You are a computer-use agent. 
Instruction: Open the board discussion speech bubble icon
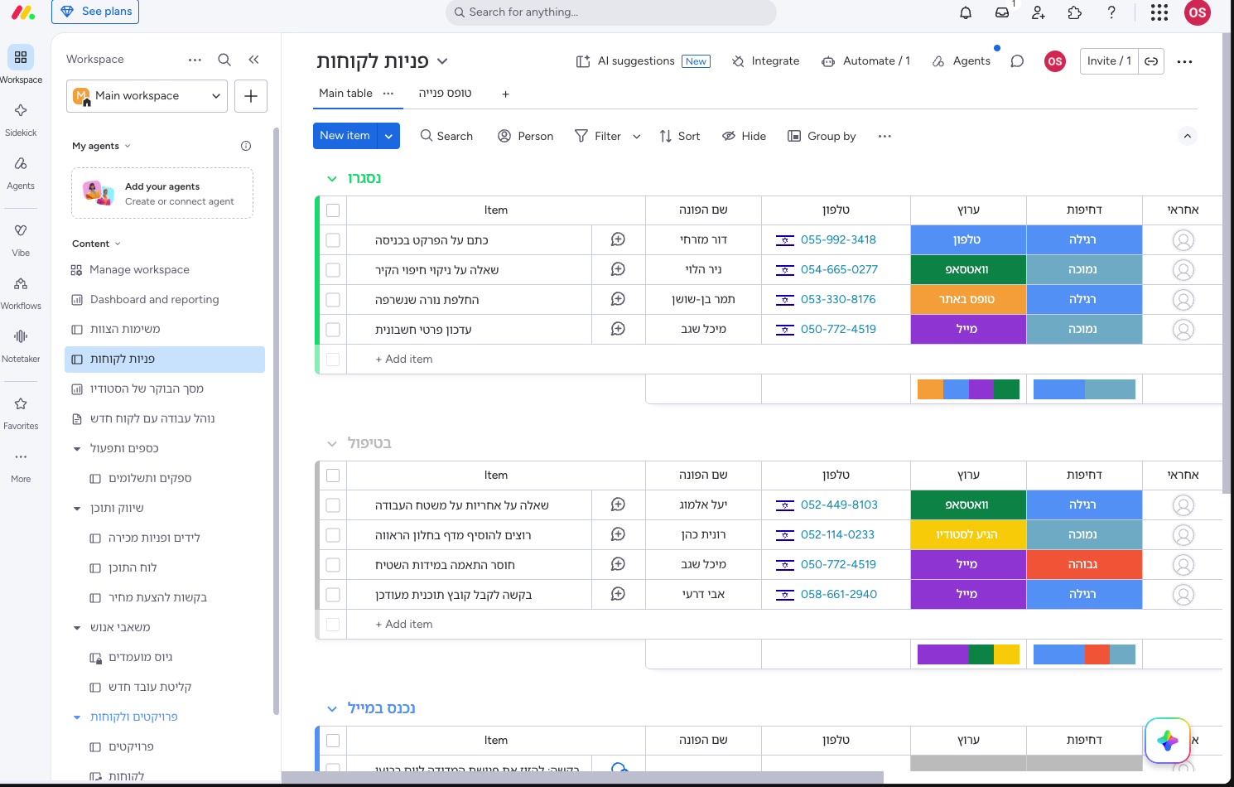1017,61
